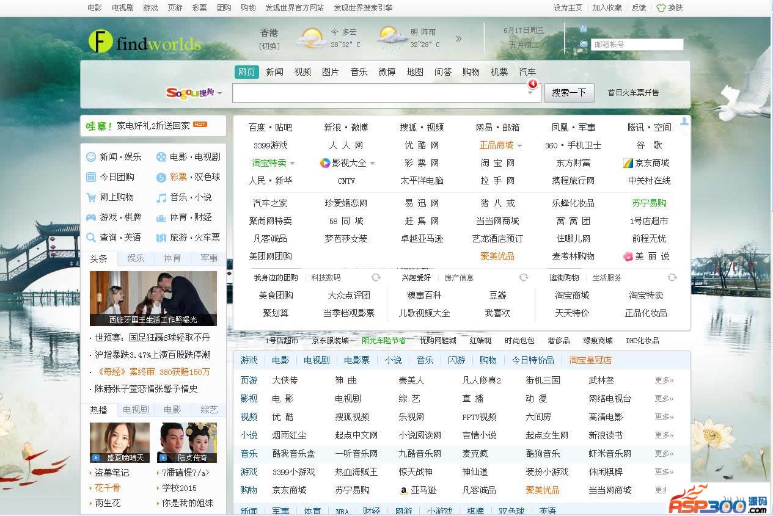This screenshot has width=773, height=516.
Task: Click the skin-change shirt icon 换肤
Action: (661, 8)
